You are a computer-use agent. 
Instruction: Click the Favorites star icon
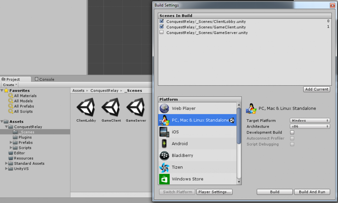coord(6,90)
